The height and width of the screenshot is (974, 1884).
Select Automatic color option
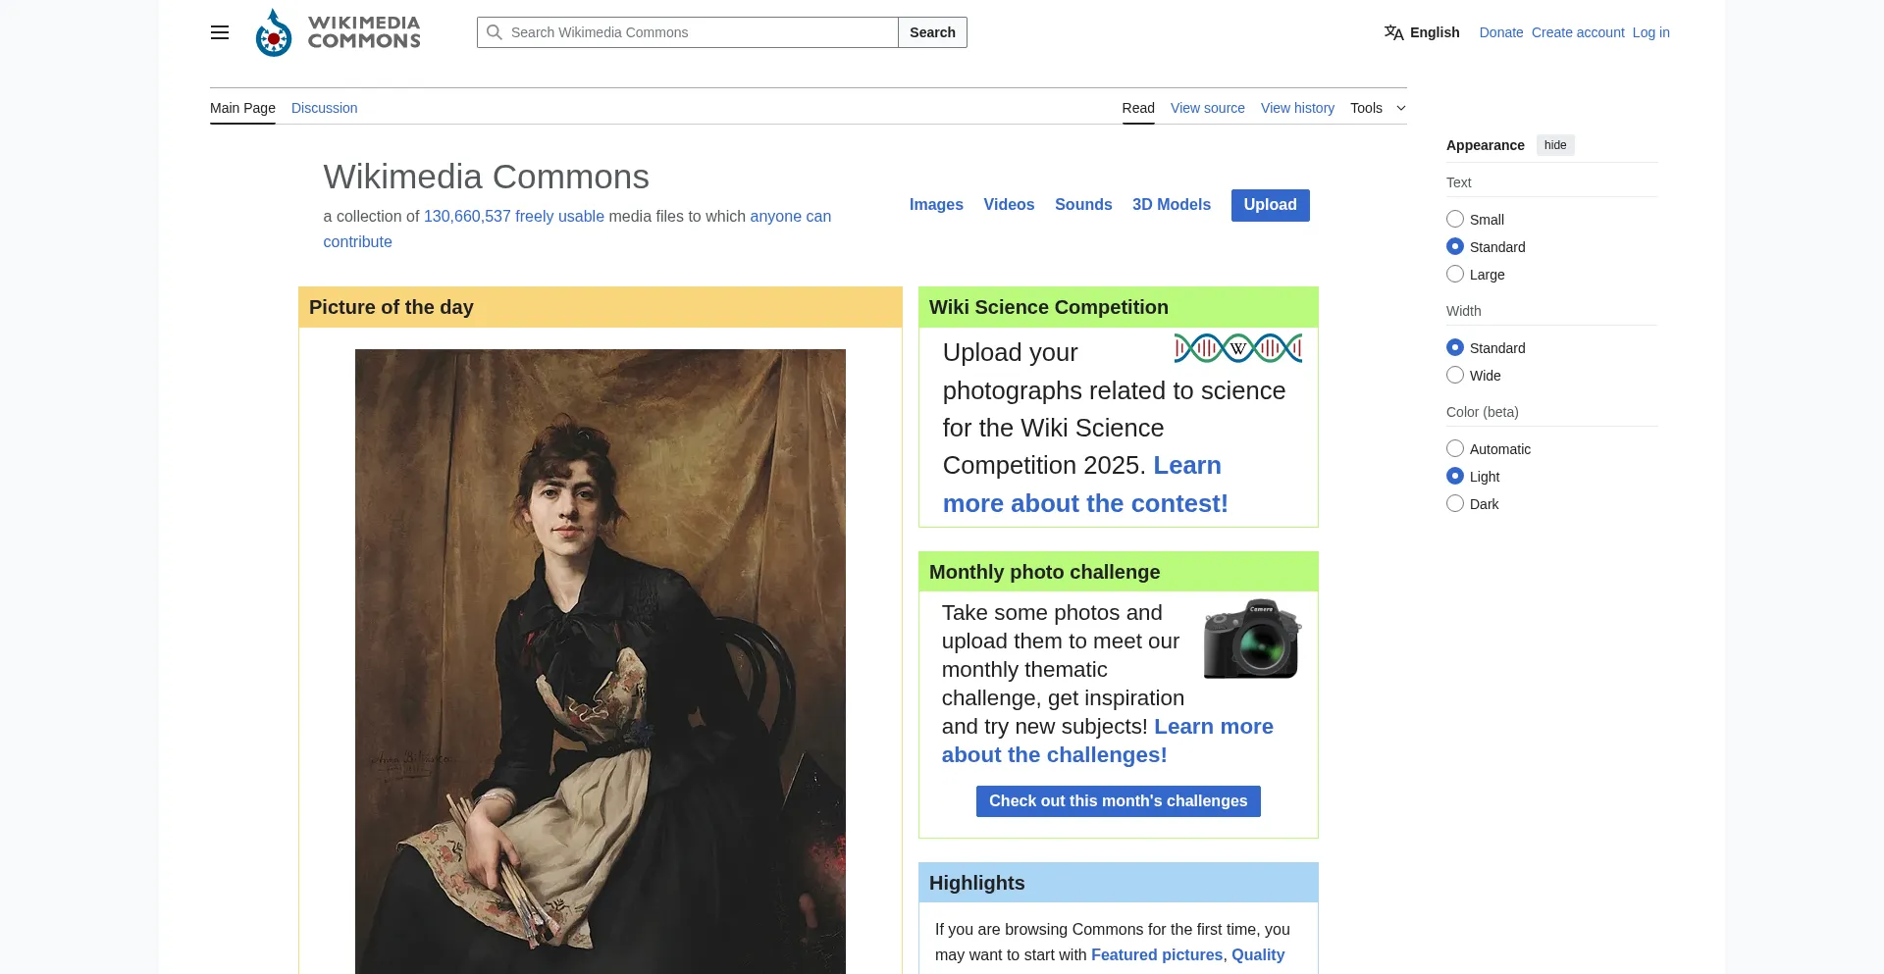1455,449
